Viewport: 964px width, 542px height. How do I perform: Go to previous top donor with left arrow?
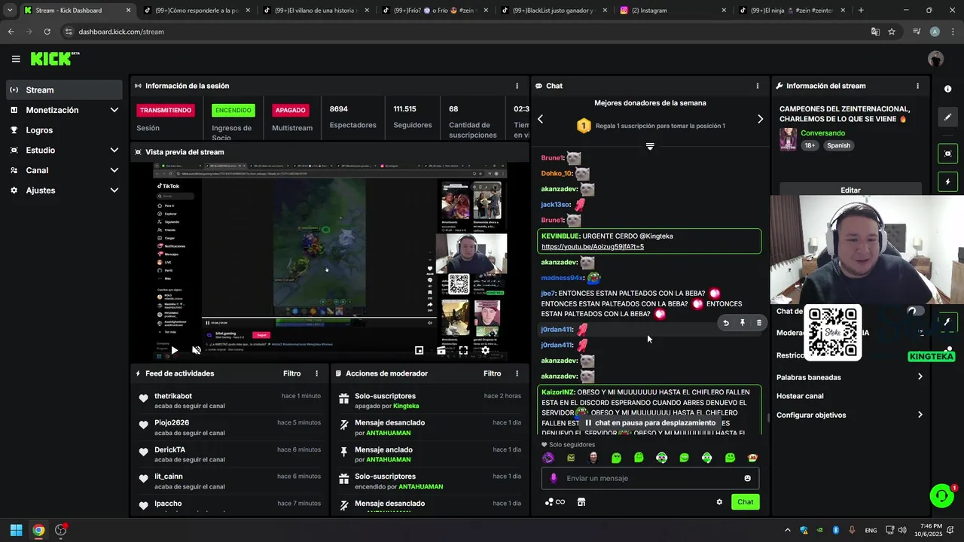pyautogui.click(x=540, y=119)
